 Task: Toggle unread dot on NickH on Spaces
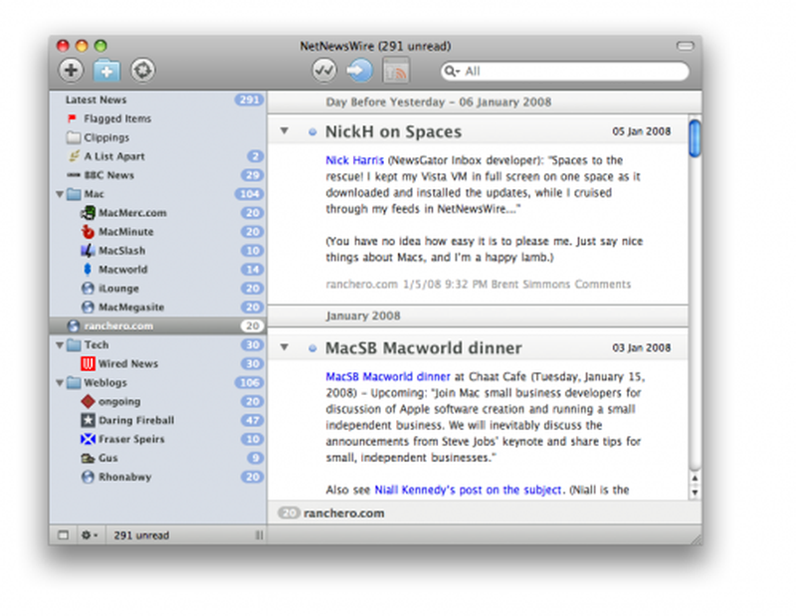pos(312,132)
